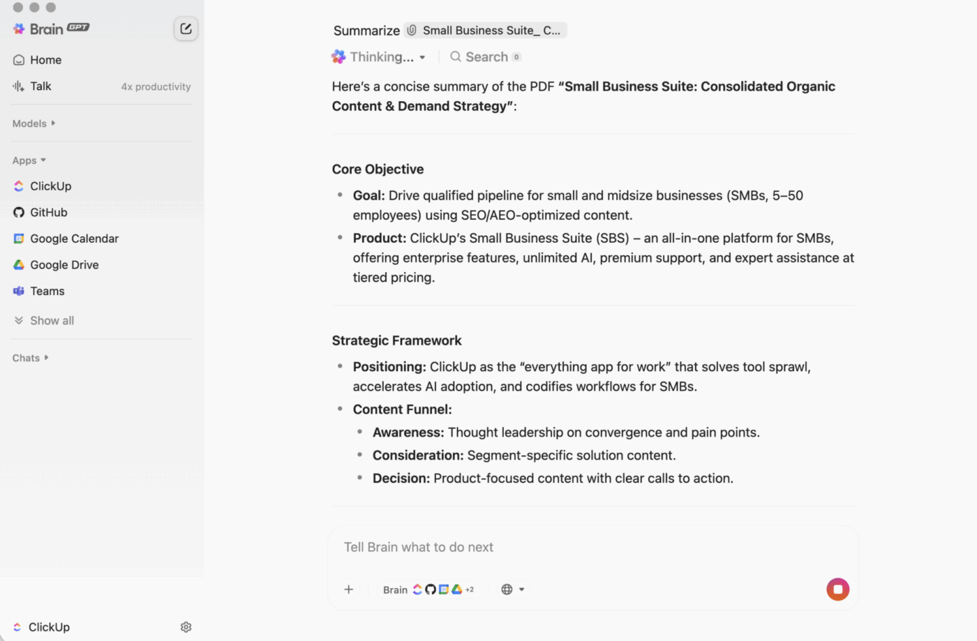Open the Thinking model dropdown
Screen dimensions: 977x641
(379, 56)
